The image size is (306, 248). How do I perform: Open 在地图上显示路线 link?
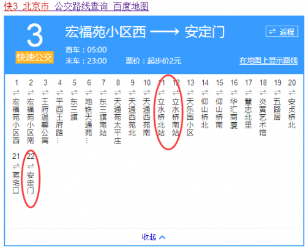pos(269,60)
